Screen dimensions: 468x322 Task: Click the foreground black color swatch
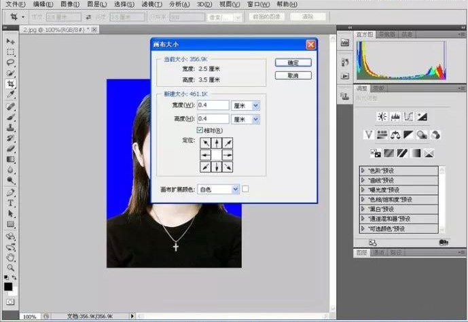pos(8,287)
